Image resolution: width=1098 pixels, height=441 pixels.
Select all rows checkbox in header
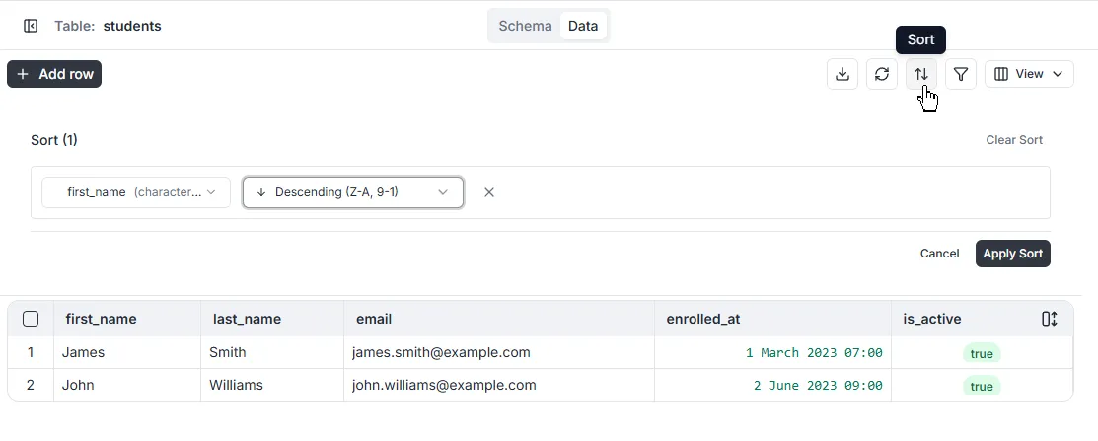(31, 319)
